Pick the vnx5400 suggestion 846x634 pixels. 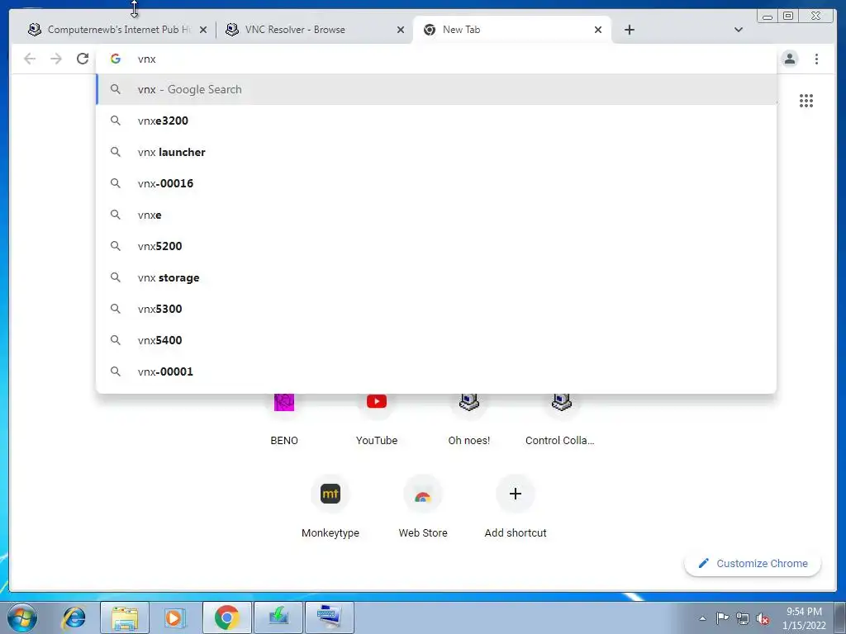[x=436, y=340]
